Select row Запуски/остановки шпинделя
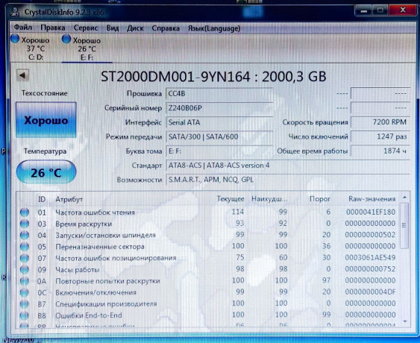Image resolution: width=420 pixels, height=343 pixels. (208, 235)
